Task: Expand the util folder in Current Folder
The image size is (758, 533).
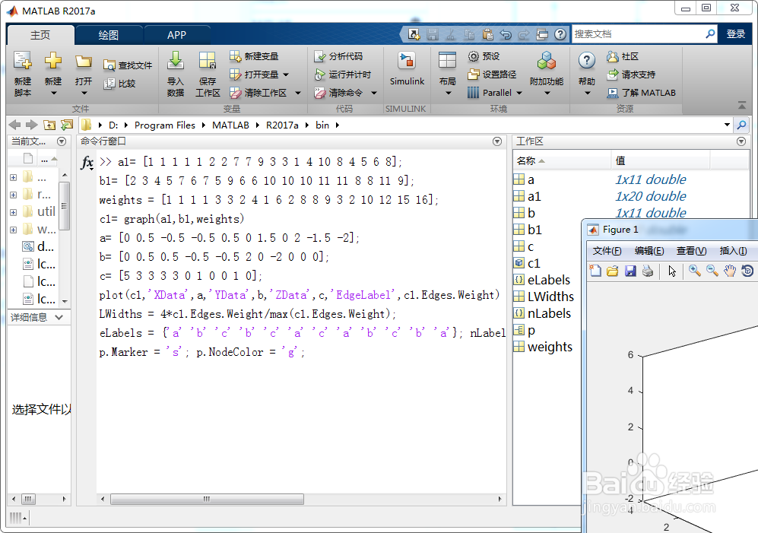Action: pyautogui.click(x=14, y=212)
